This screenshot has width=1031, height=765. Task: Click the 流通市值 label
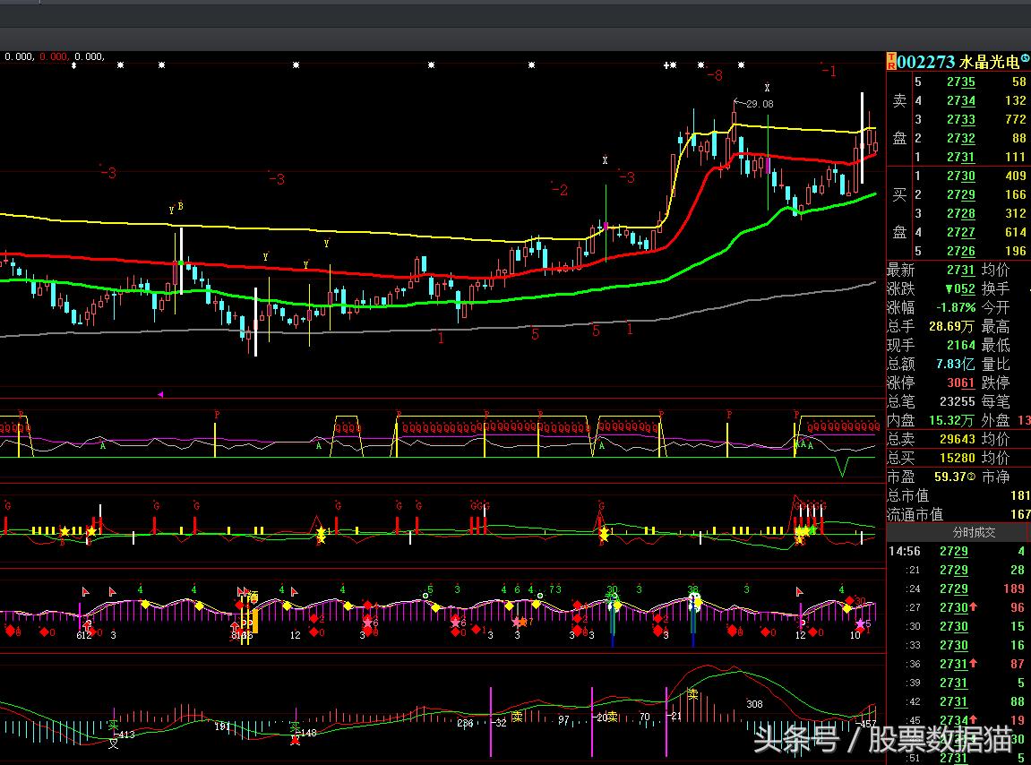pyautogui.click(x=915, y=514)
